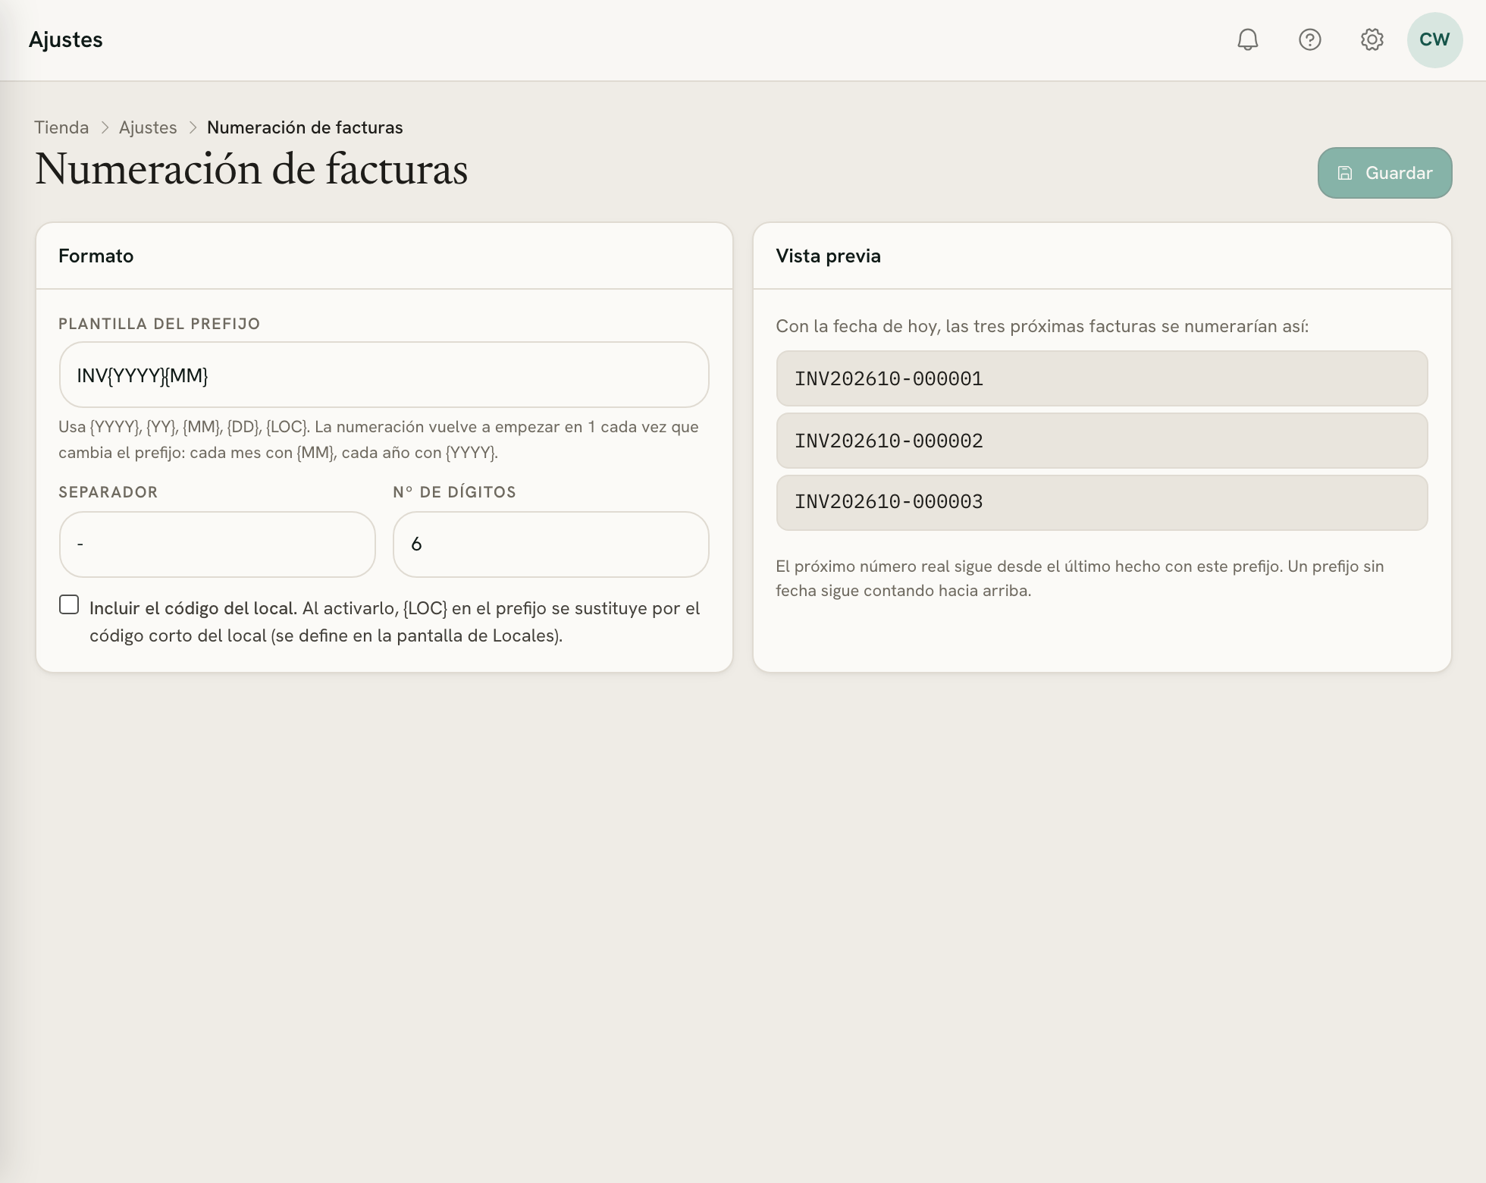The width and height of the screenshot is (1486, 1183).
Task: Save changes with the Guardar button
Action: point(1384,173)
